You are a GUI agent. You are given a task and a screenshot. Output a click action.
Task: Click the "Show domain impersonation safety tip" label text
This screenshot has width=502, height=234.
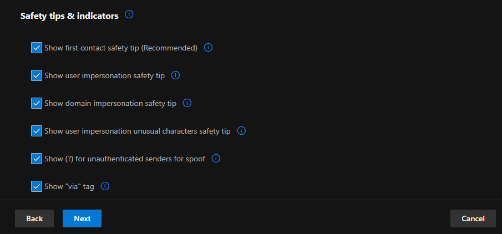110,104
